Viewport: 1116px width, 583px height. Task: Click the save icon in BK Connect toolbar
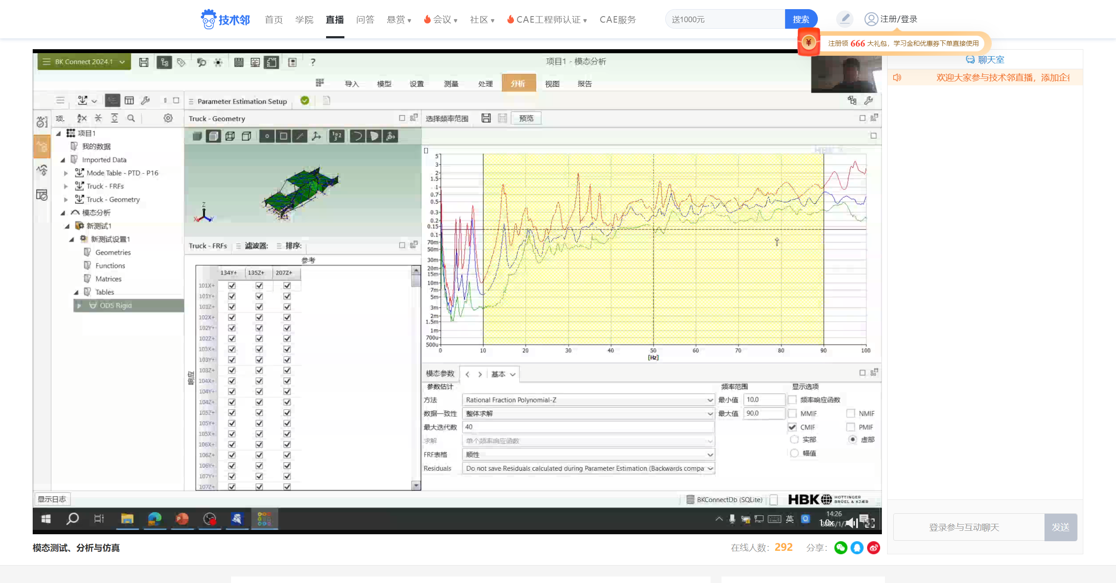coord(143,62)
